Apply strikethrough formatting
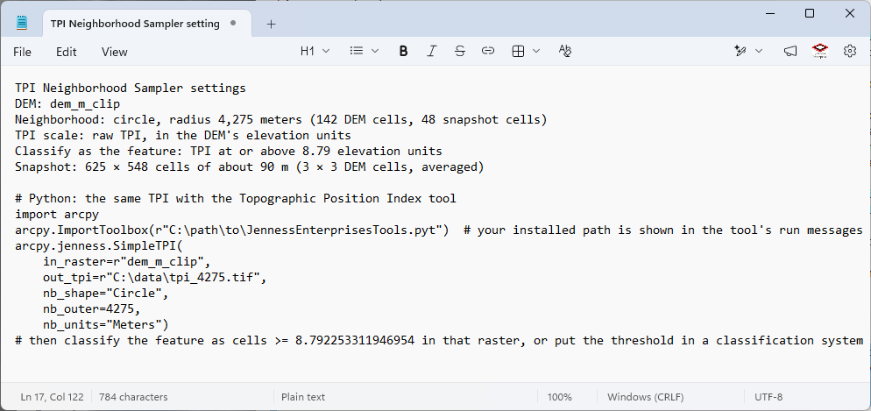The image size is (871, 411). pyautogui.click(x=459, y=51)
